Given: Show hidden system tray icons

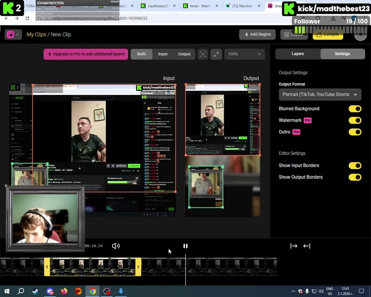Looking at the screenshot, I should tap(293, 291).
